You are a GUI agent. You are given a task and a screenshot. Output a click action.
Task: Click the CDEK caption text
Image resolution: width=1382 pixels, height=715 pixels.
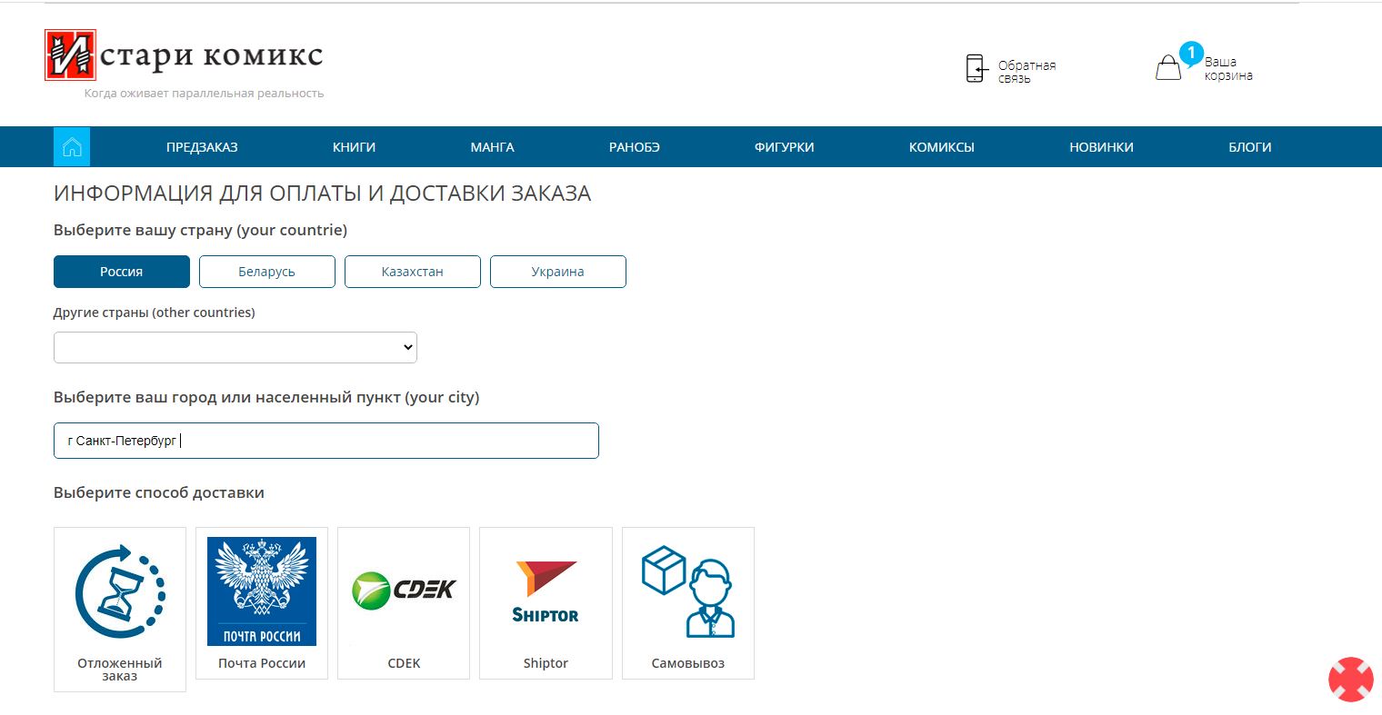[x=404, y=663]
